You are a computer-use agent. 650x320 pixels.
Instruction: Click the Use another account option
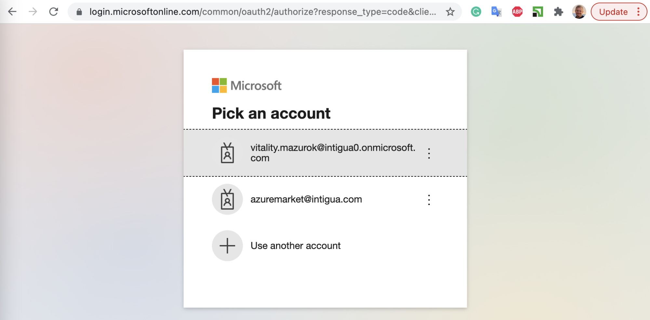(295, 246)
